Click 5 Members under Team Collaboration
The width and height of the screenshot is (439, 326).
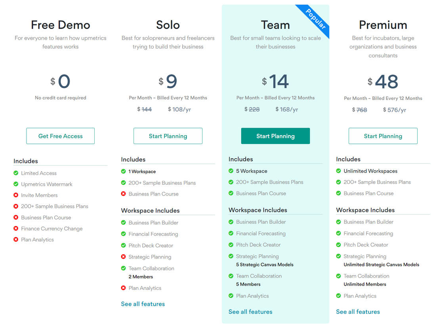248,284
